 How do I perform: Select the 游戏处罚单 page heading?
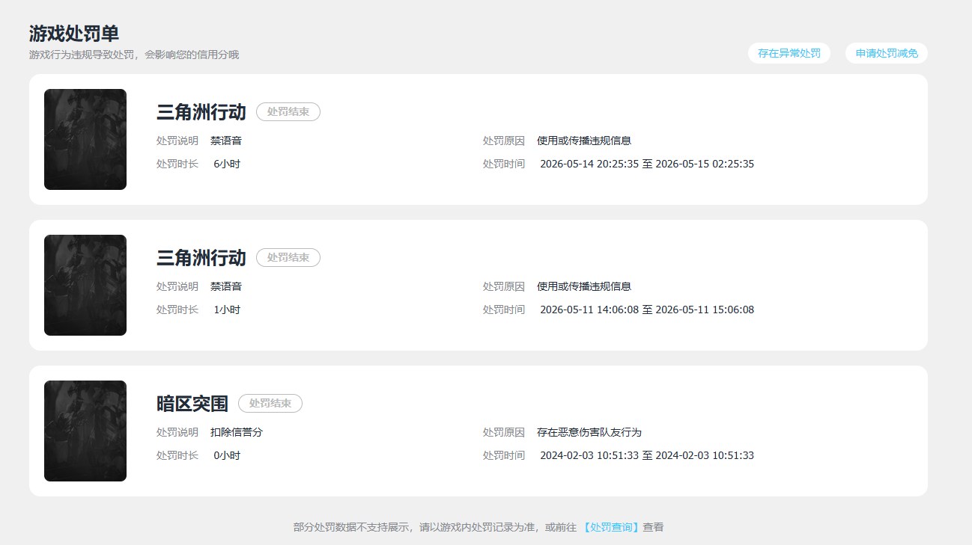(x=74, y=34)
